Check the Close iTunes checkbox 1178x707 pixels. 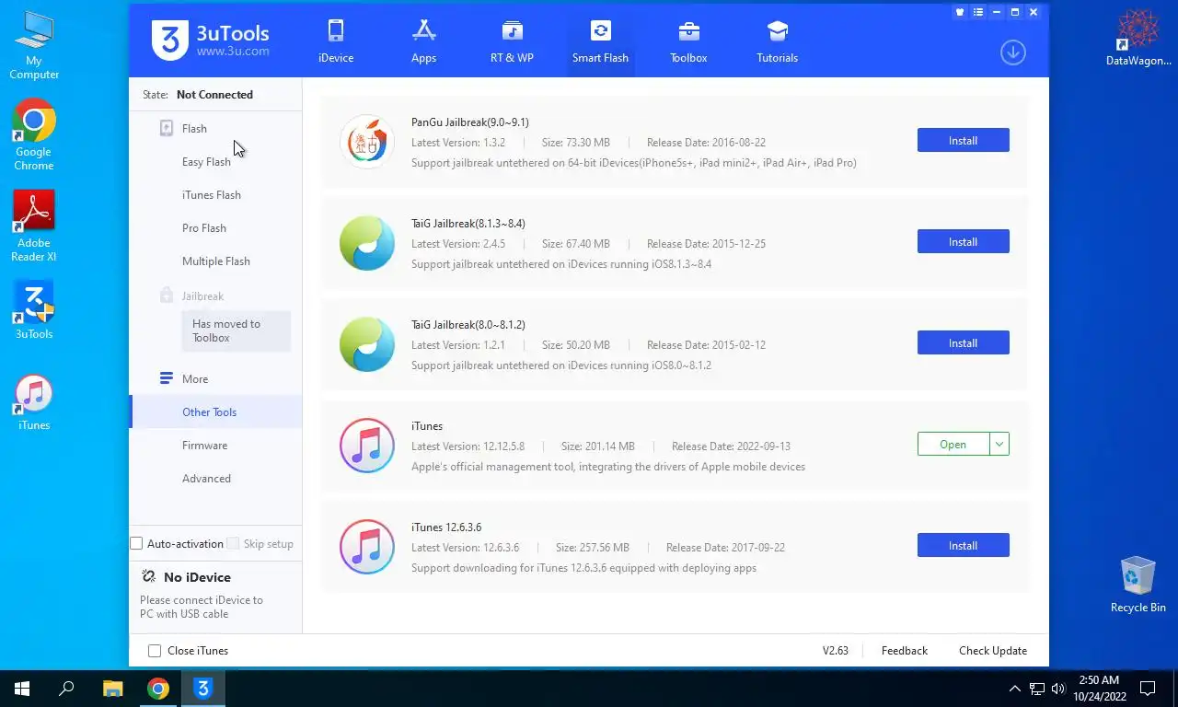pos(155,651)
